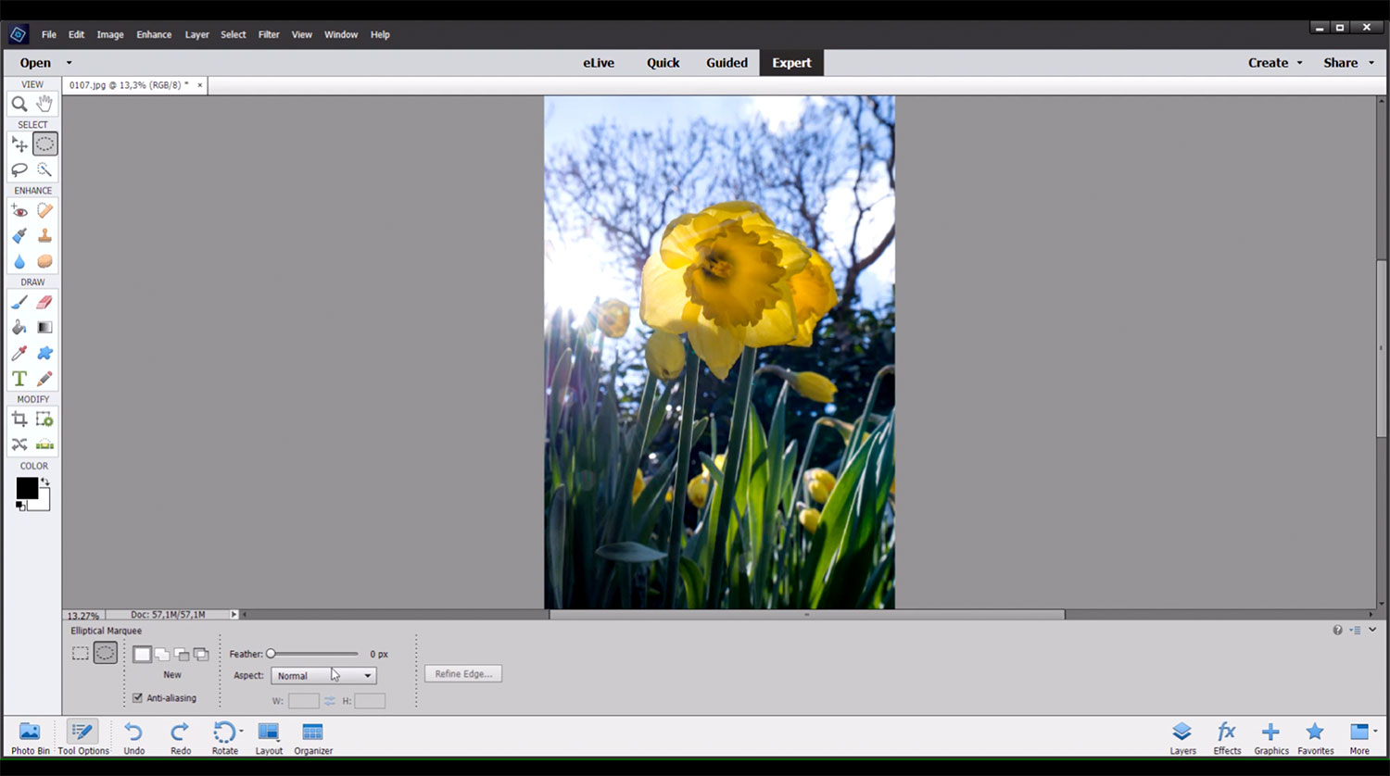Choose the Clone Stamp tool
This screenshot has width=1390, height=776.
(44, 236)
